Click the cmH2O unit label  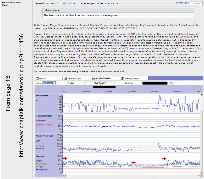(39, 161)
